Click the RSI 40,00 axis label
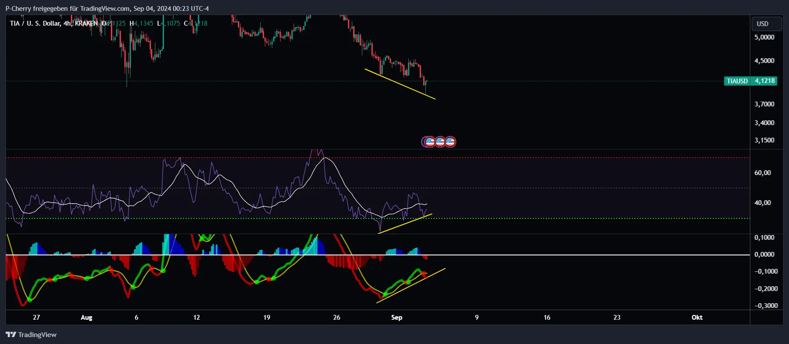 [x=762, y=203]
